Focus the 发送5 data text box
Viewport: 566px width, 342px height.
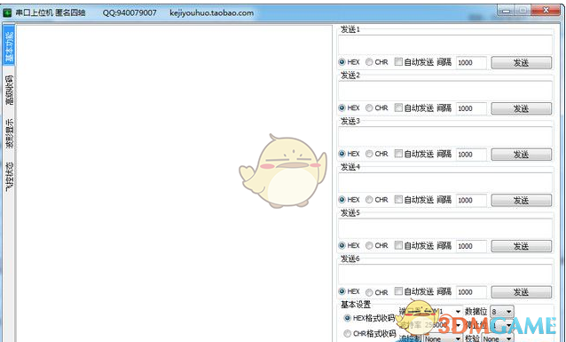(445, 228)
